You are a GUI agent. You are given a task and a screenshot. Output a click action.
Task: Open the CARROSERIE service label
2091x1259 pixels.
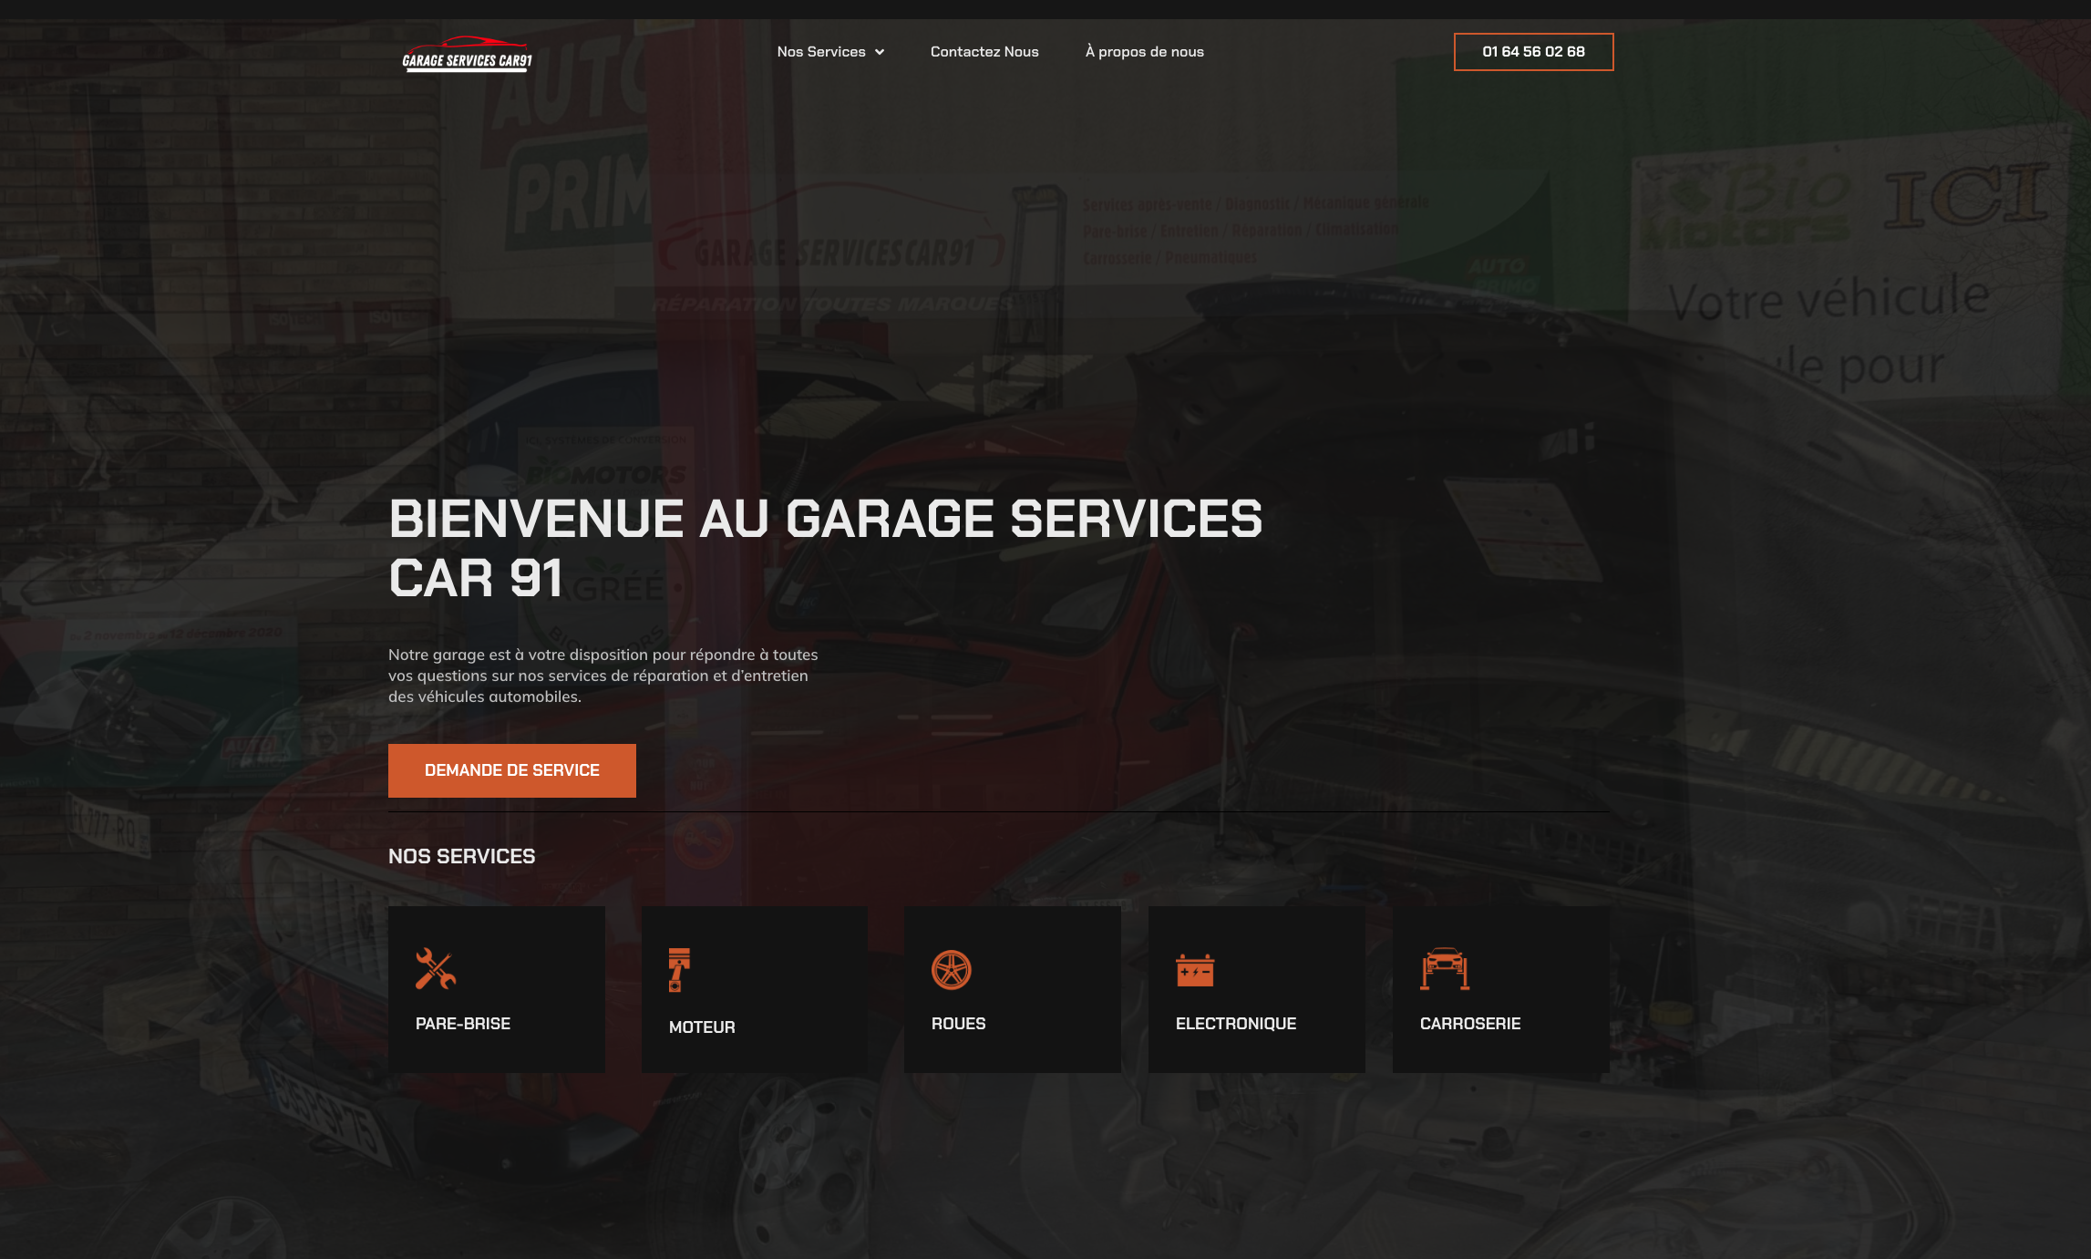pos(1469,1024)
